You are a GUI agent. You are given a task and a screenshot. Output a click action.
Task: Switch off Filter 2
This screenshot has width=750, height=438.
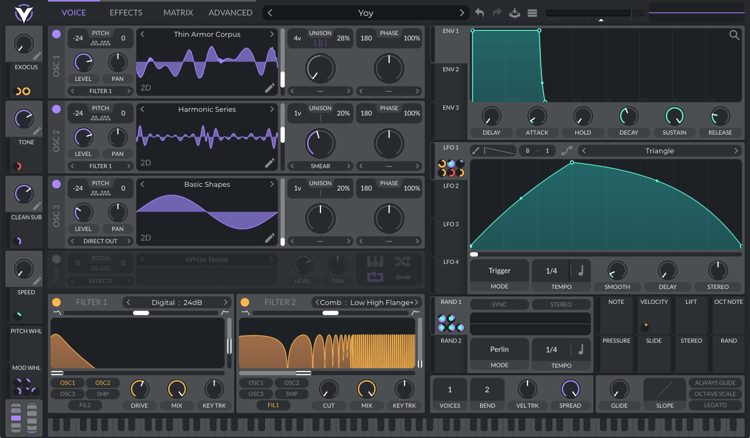(x=245, y=302)
